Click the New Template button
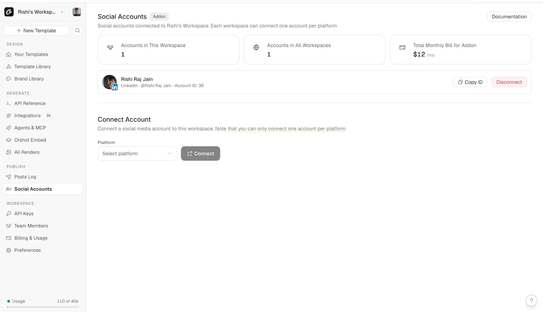The image size is (543, 312). (x=36, y=31)
